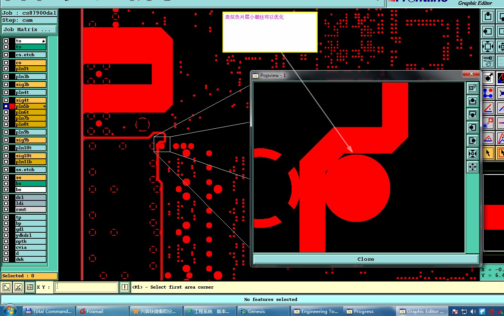Pan the Popview right
Viewport: 504px width, 316px height.
[472, 140]
